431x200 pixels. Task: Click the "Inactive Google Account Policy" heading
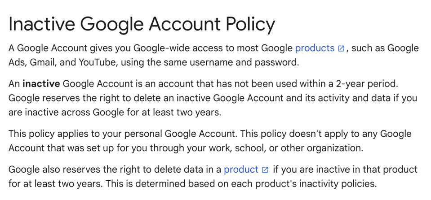click(142, 25)
